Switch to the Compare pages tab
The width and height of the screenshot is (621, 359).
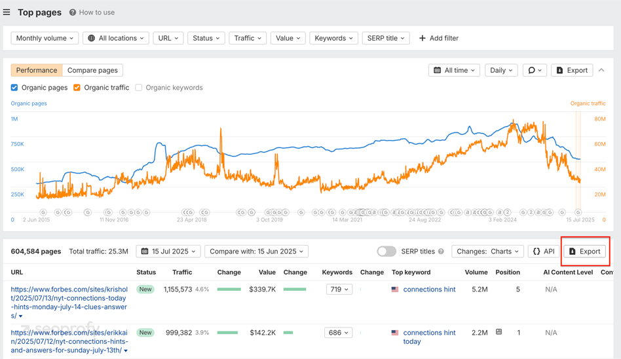point(92,70)
